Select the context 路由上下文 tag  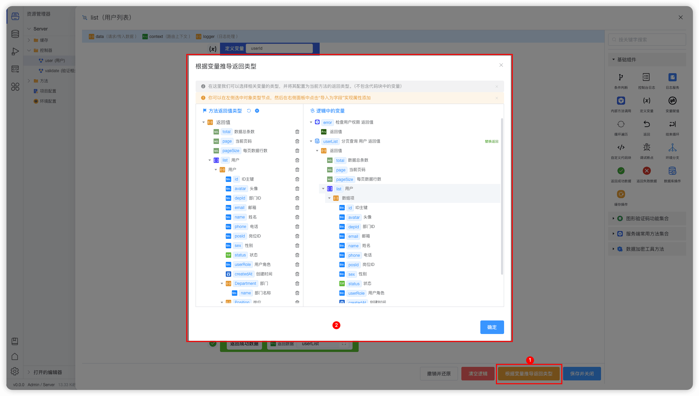click(166, 37)
